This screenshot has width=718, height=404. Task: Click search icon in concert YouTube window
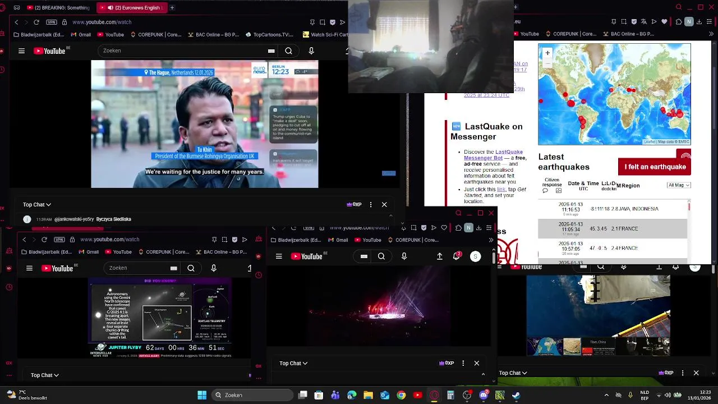pos(381,256)
